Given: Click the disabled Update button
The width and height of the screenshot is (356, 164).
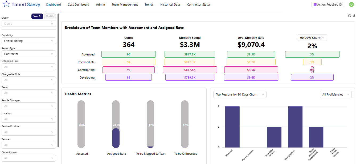Looking at the screenshot, I should coord(50,16).
